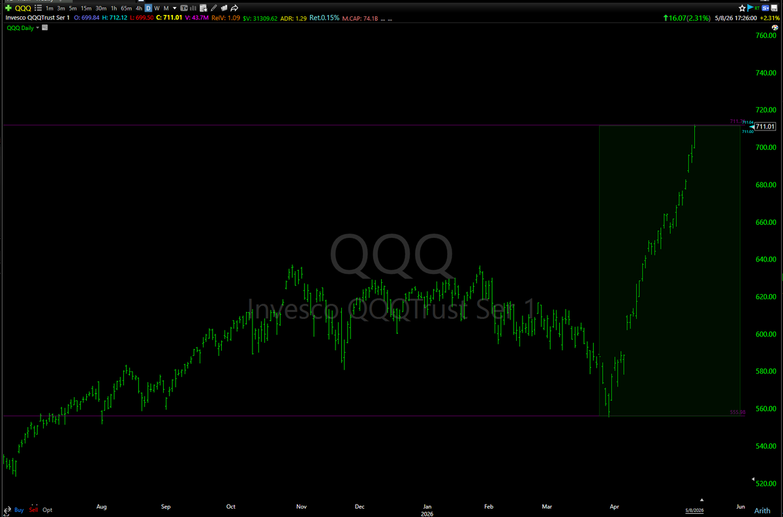Click the 5/8/2026 date marker on time axis
The width and height of the screenshot is (783, 517).
(694, 510)
